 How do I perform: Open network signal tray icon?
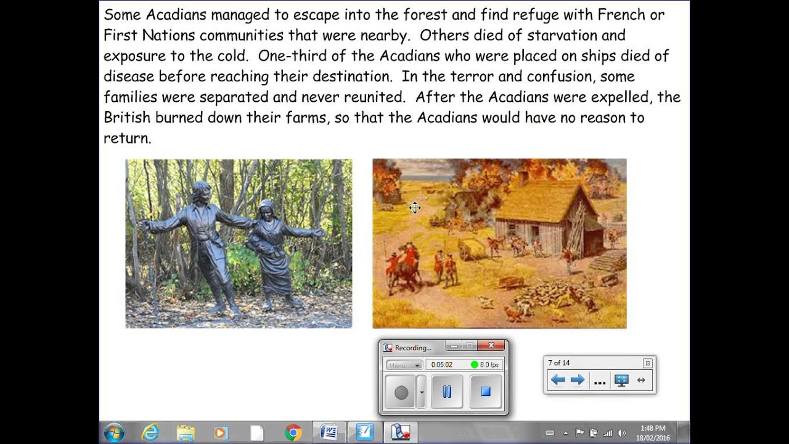(607, 433)
